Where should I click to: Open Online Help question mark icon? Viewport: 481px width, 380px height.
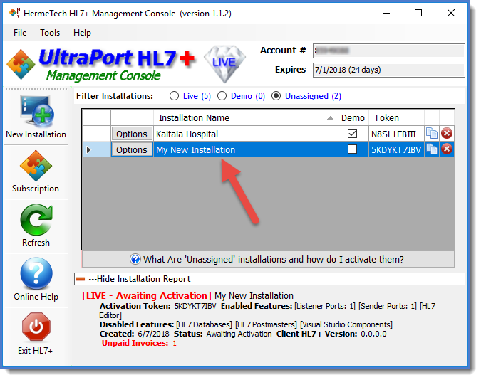(36, 274)
